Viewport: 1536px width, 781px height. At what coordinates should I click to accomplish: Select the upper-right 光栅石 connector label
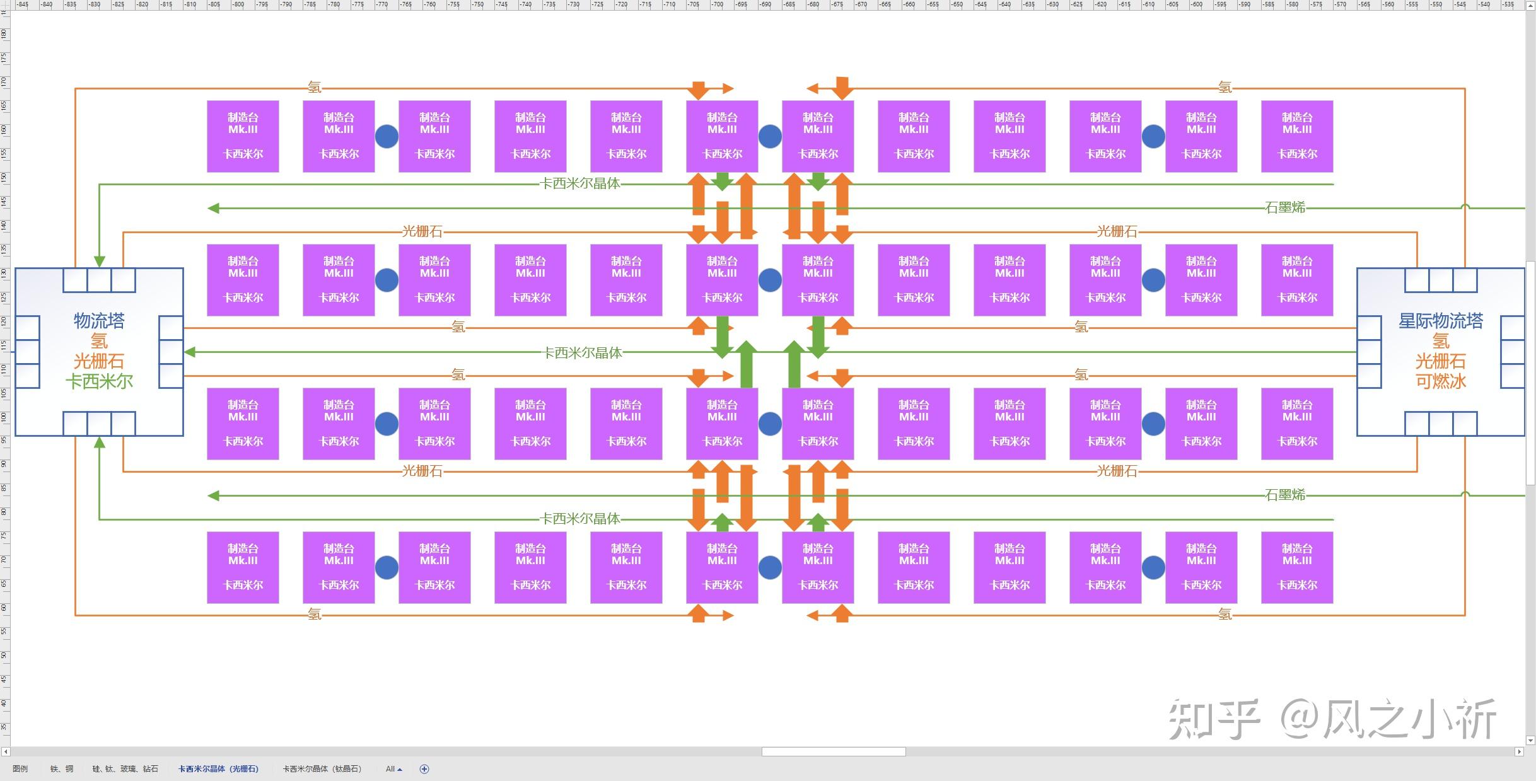tap(1117, 231)
